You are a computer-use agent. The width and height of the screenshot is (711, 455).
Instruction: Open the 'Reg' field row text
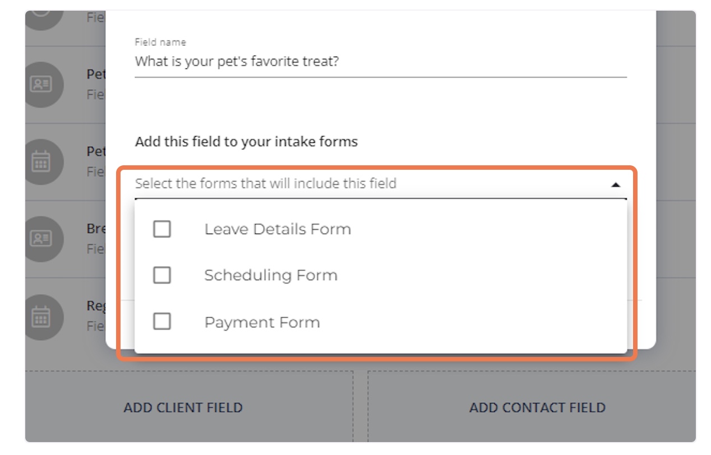(95, 307)
